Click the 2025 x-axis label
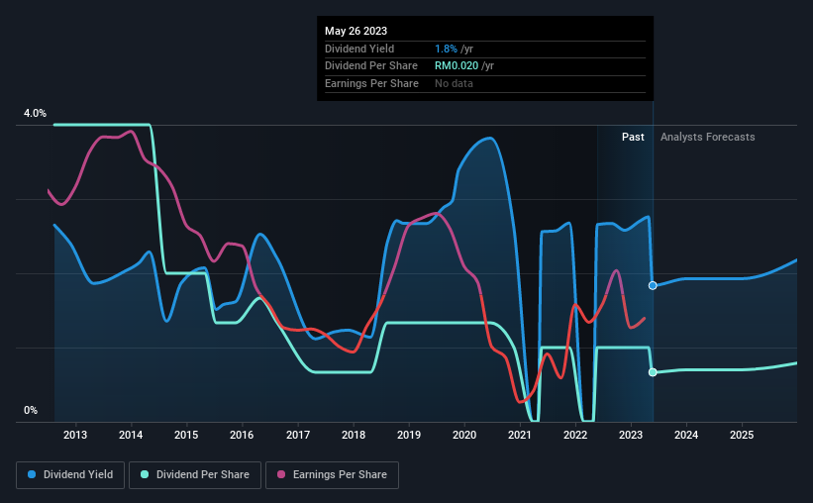The image size is (813, 503). tap(742, 435)
